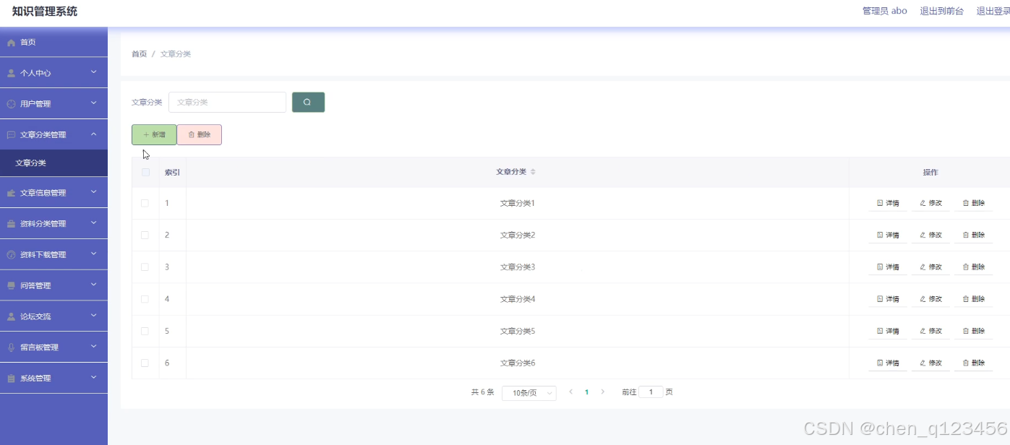The image size is (1010, 445).
Task: Click 退出到前台 in the header
Action: (941, 11)
